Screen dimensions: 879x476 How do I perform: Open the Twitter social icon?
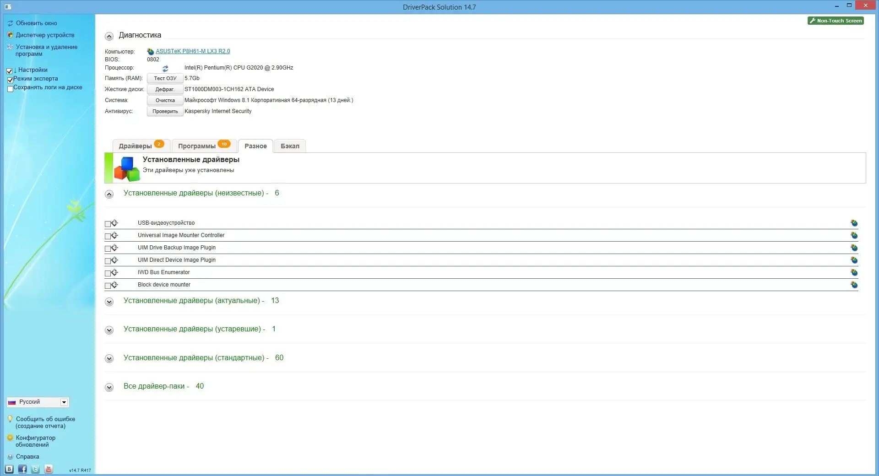(x=35, y=469)
